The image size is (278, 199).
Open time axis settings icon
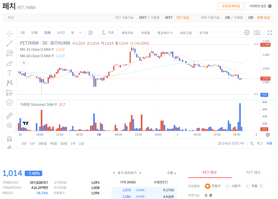click(x=268, y=135)
